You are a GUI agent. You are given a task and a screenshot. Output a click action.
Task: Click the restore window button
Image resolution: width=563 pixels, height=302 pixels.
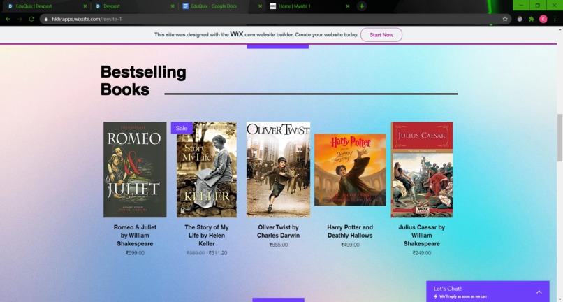click(538, 6)
